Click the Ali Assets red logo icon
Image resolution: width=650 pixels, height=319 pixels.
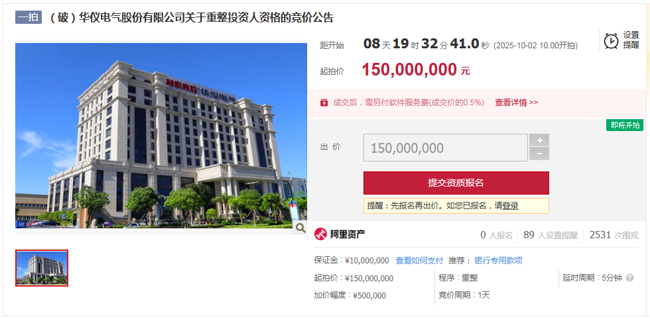pyautogui.click(x=320, y=234)
